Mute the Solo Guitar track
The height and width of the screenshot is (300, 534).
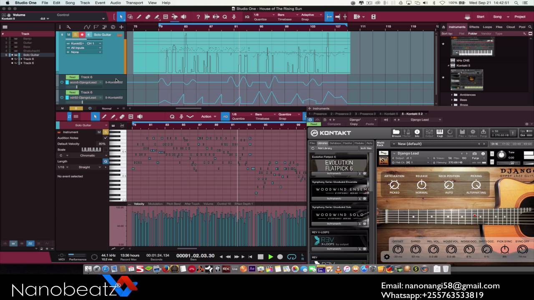[69, 35]
